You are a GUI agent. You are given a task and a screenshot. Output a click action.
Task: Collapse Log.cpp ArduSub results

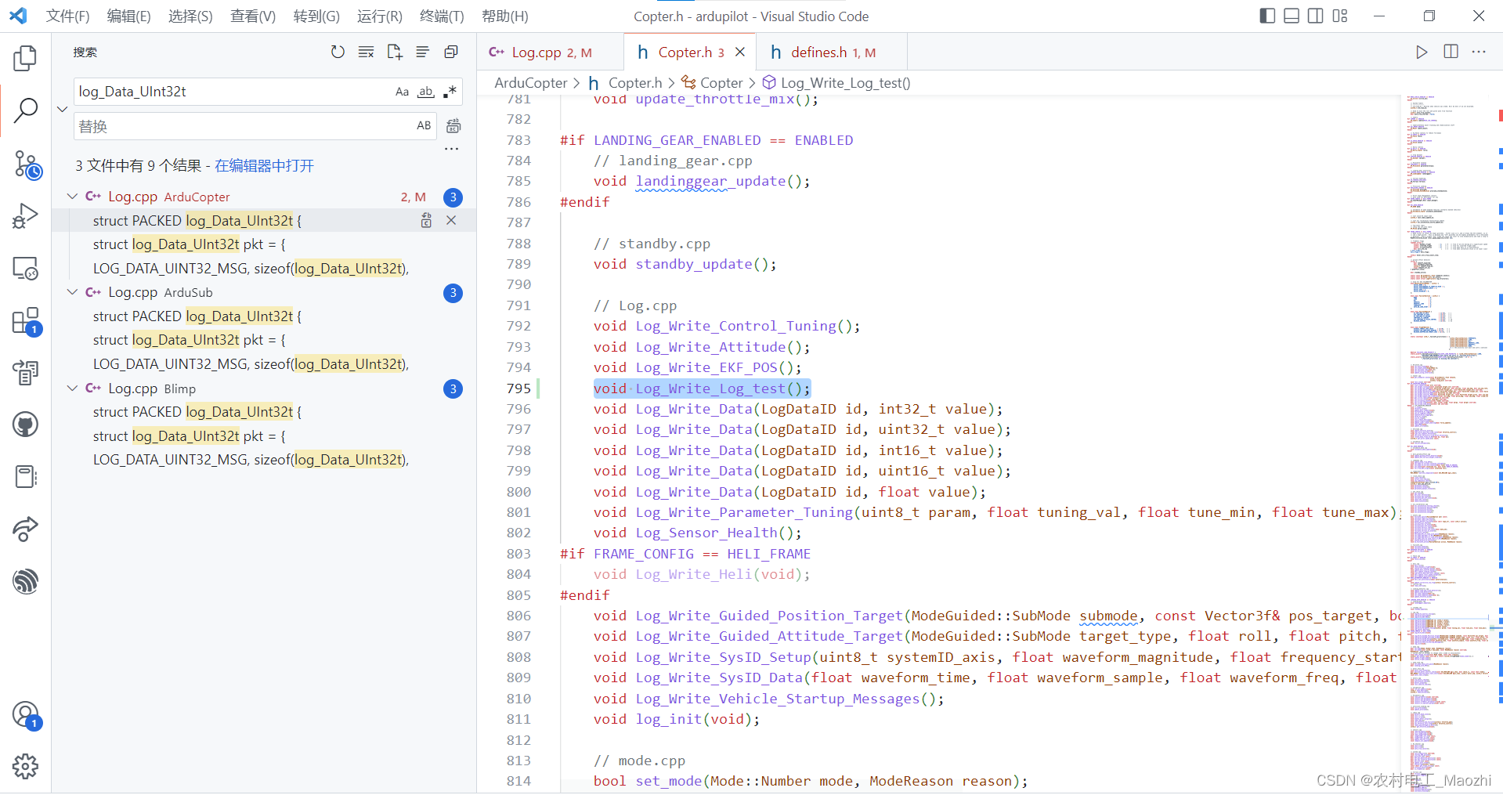click(72, 292)
